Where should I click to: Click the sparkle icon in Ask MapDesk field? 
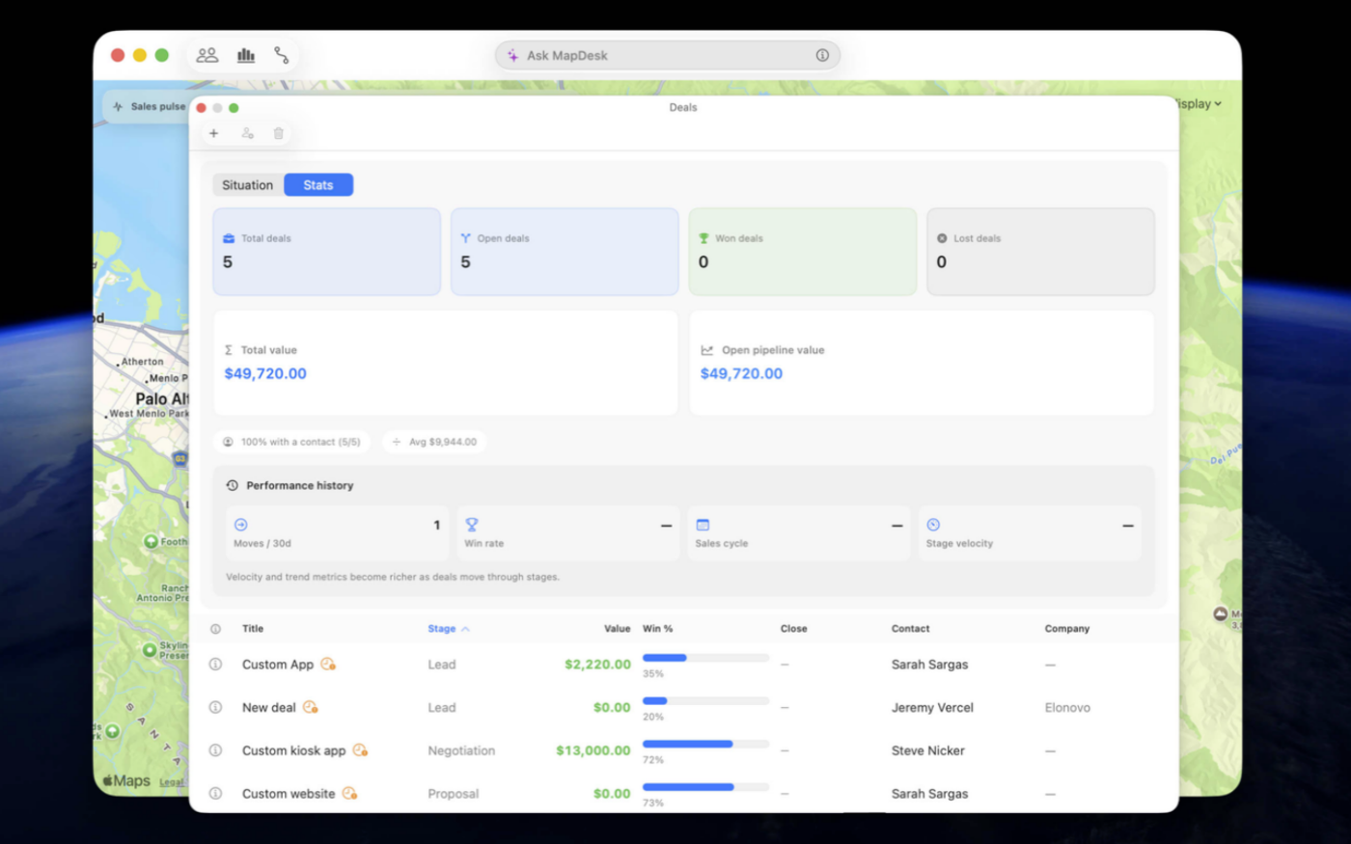[513, 55]
